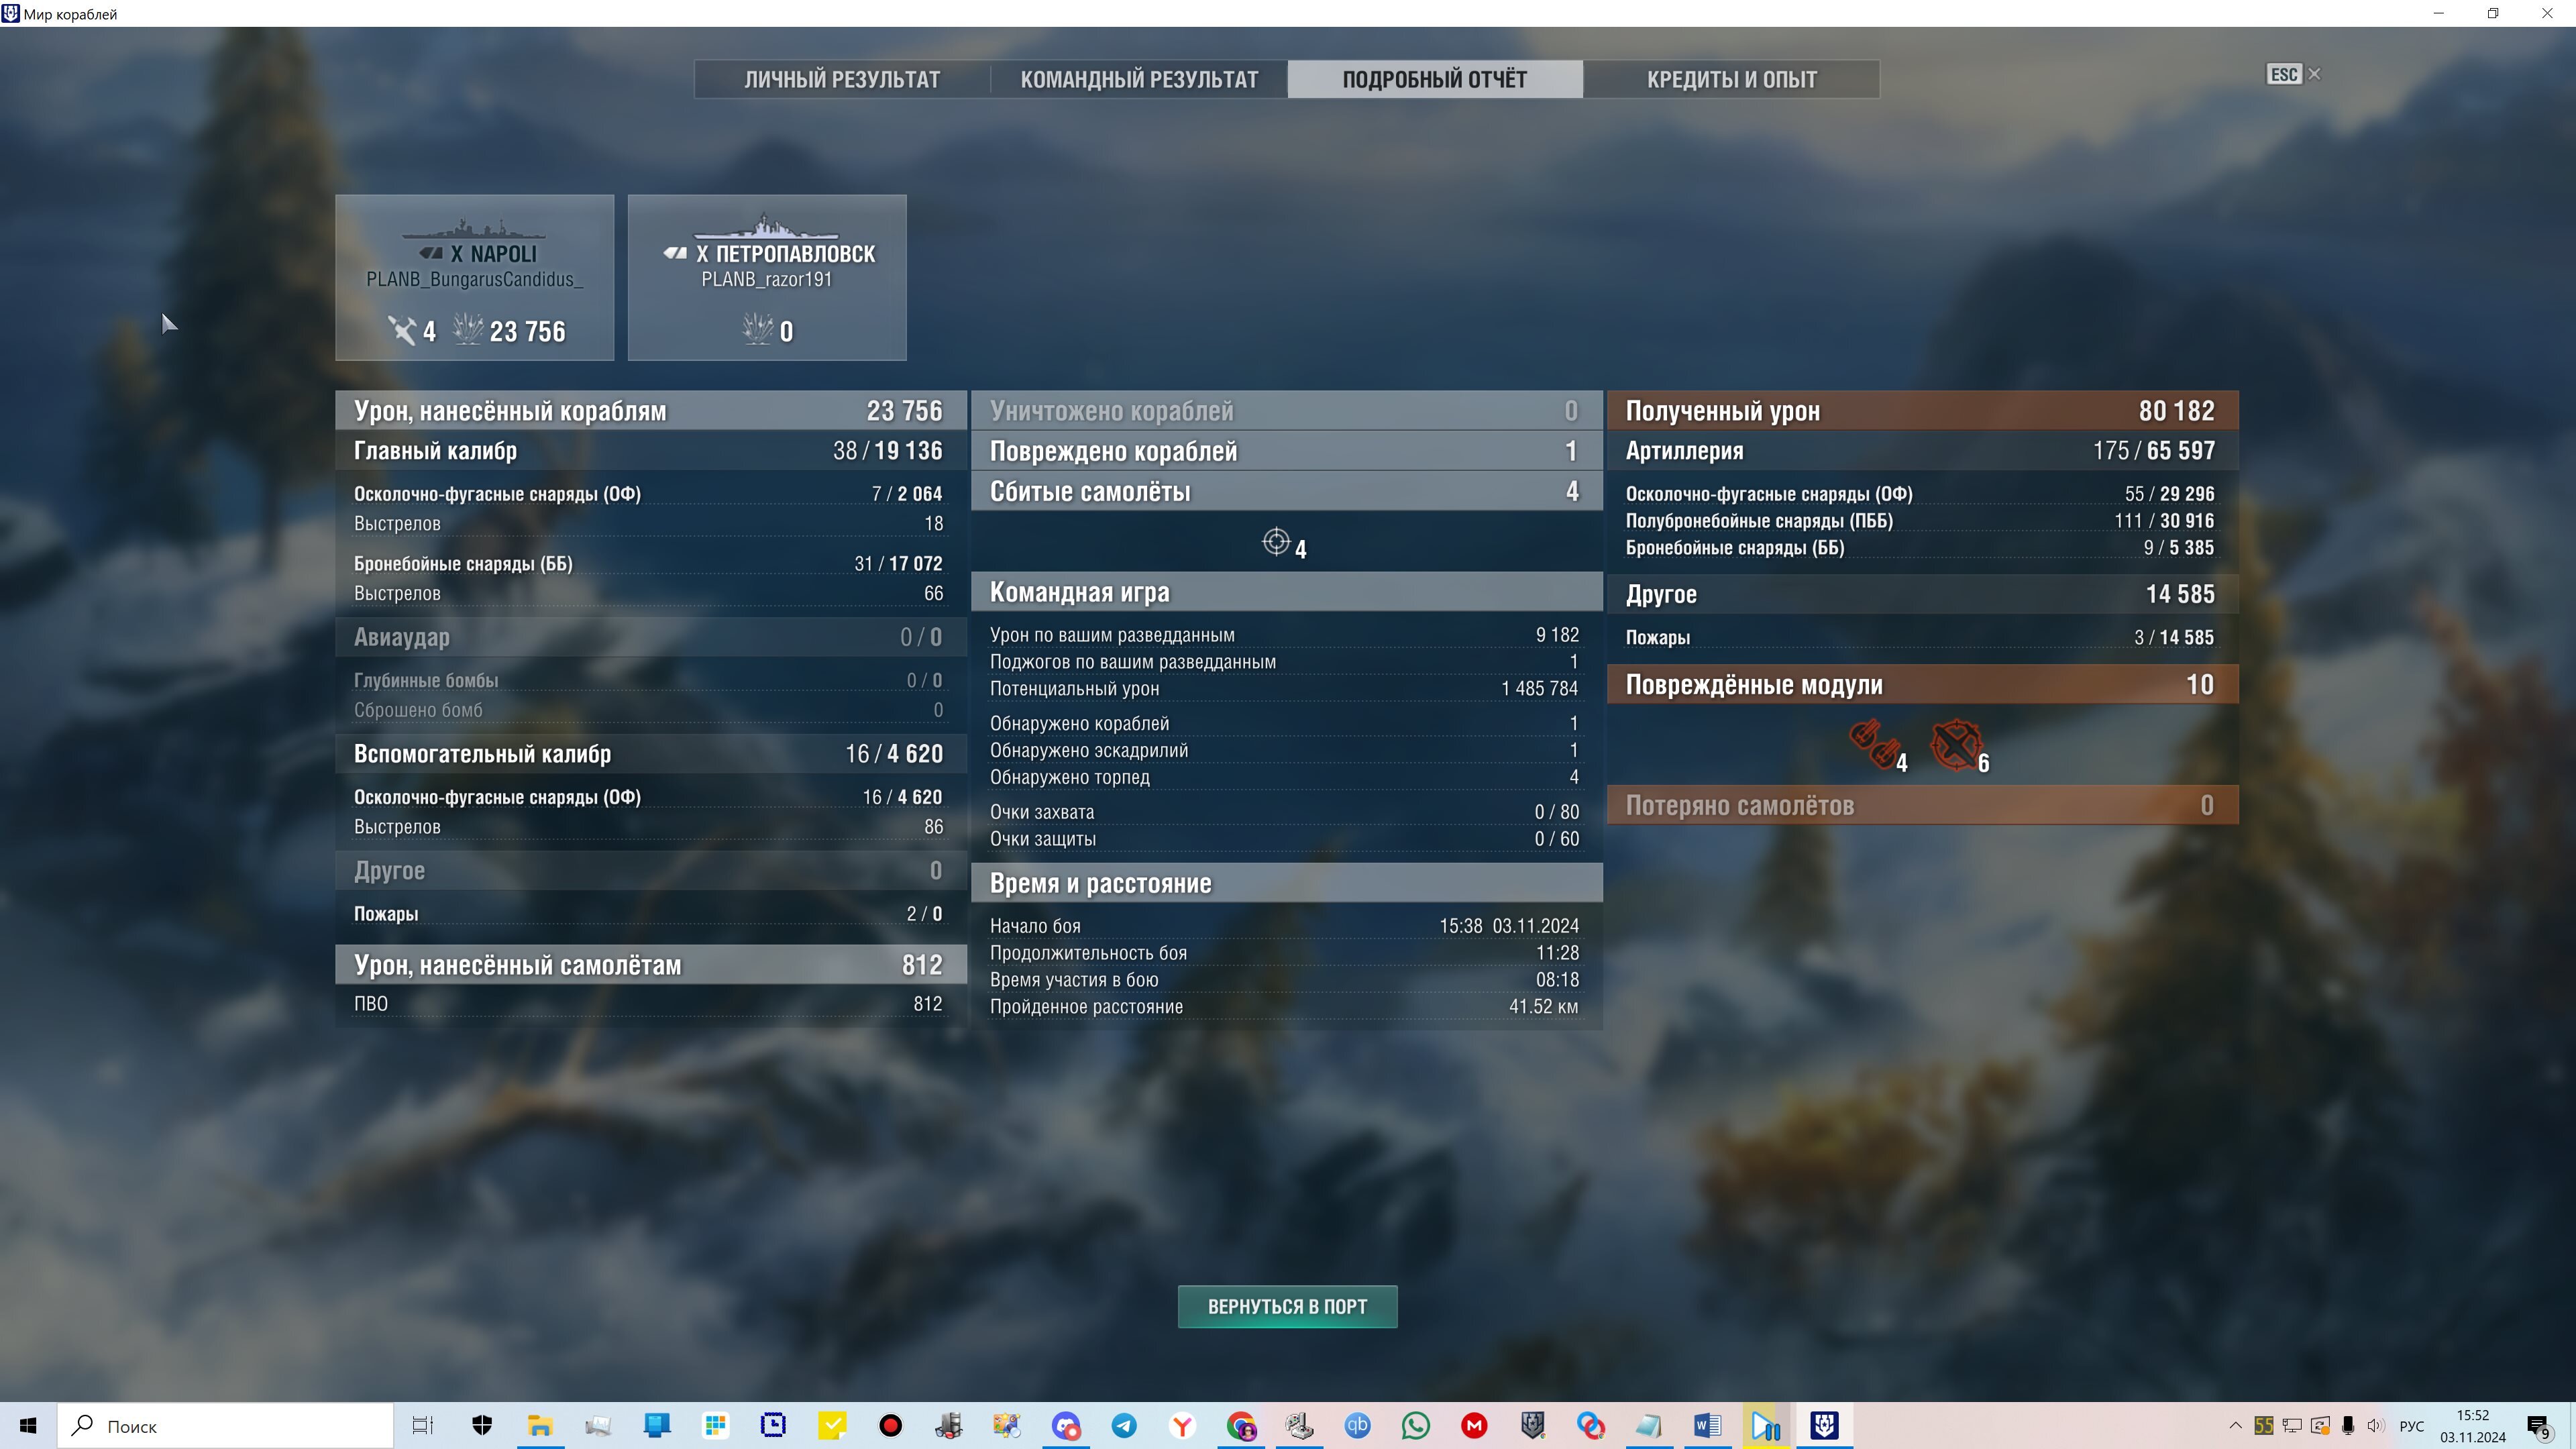Open File Explorer from taskbar
2576x1449 pixels.
(540, 1425)
